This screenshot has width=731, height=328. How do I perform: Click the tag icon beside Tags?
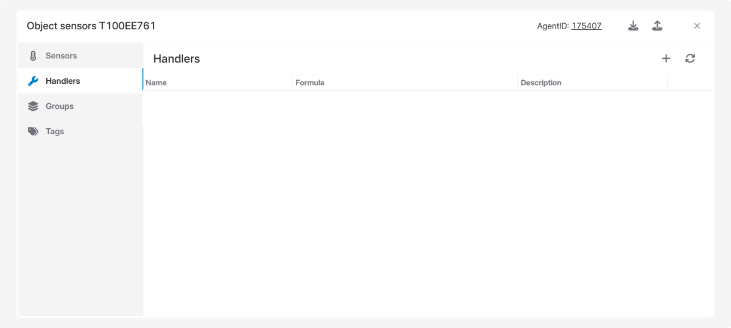click(x=33, y=131)
